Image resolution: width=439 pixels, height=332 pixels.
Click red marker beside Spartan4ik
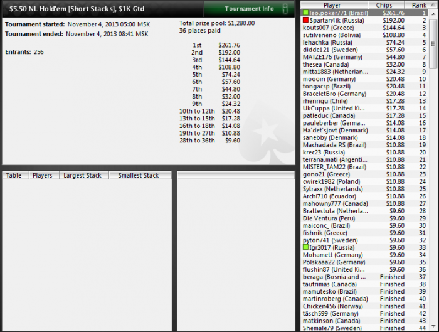point(306,20)
